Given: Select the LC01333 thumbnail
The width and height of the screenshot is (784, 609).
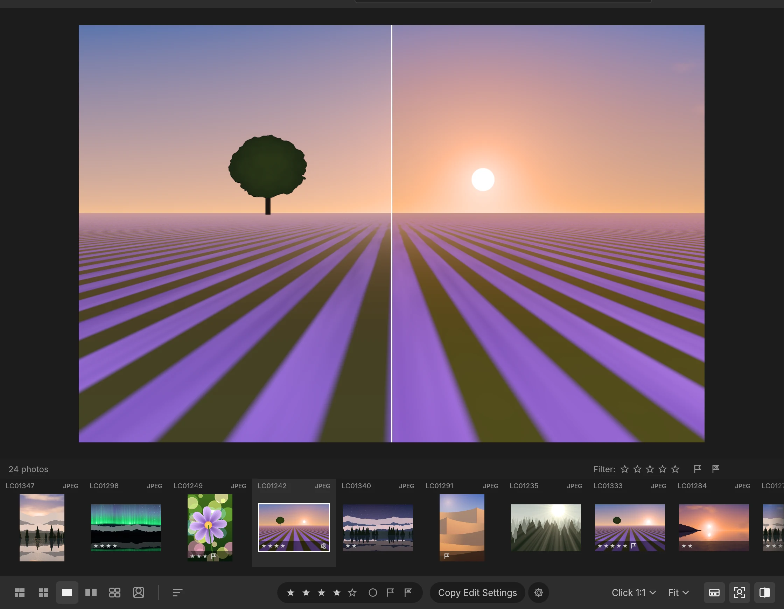Looking at the screenshot, I should coord(630,527).
